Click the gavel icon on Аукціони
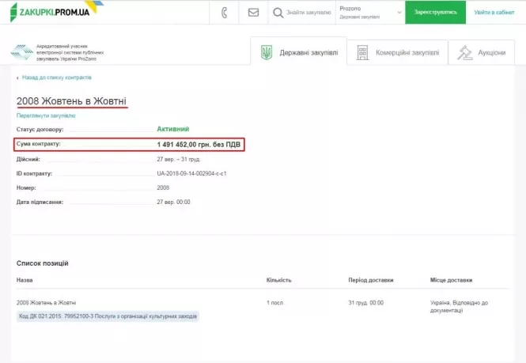526x363 pixels. tap(464, 52)
